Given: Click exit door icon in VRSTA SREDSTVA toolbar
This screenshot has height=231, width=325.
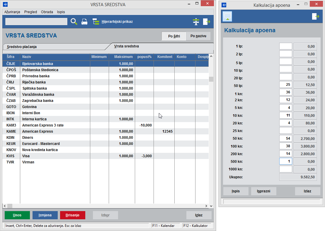Looking at the screenshot, I should coord(206,22).
